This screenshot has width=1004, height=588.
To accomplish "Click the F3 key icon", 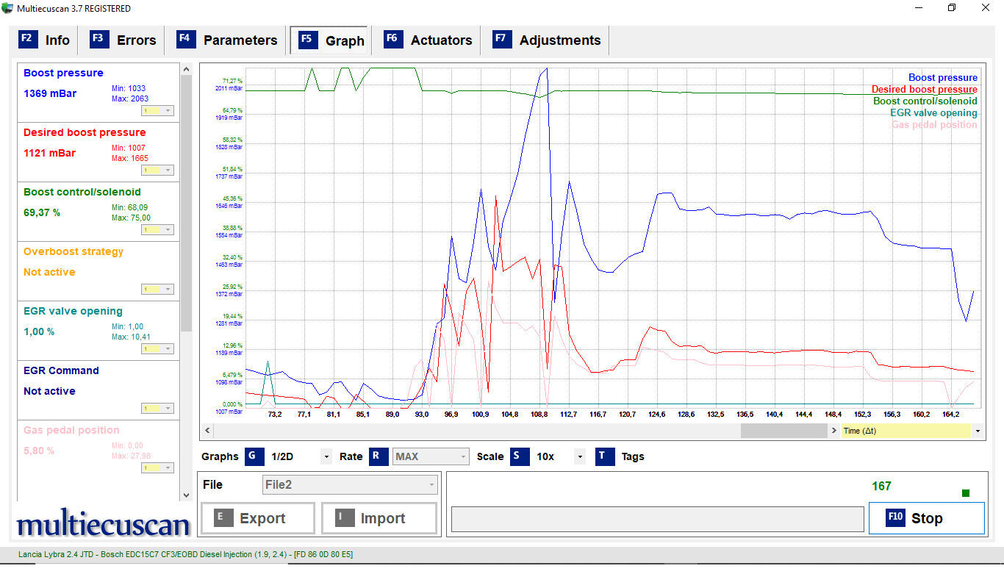I will (x=100, y=40).
